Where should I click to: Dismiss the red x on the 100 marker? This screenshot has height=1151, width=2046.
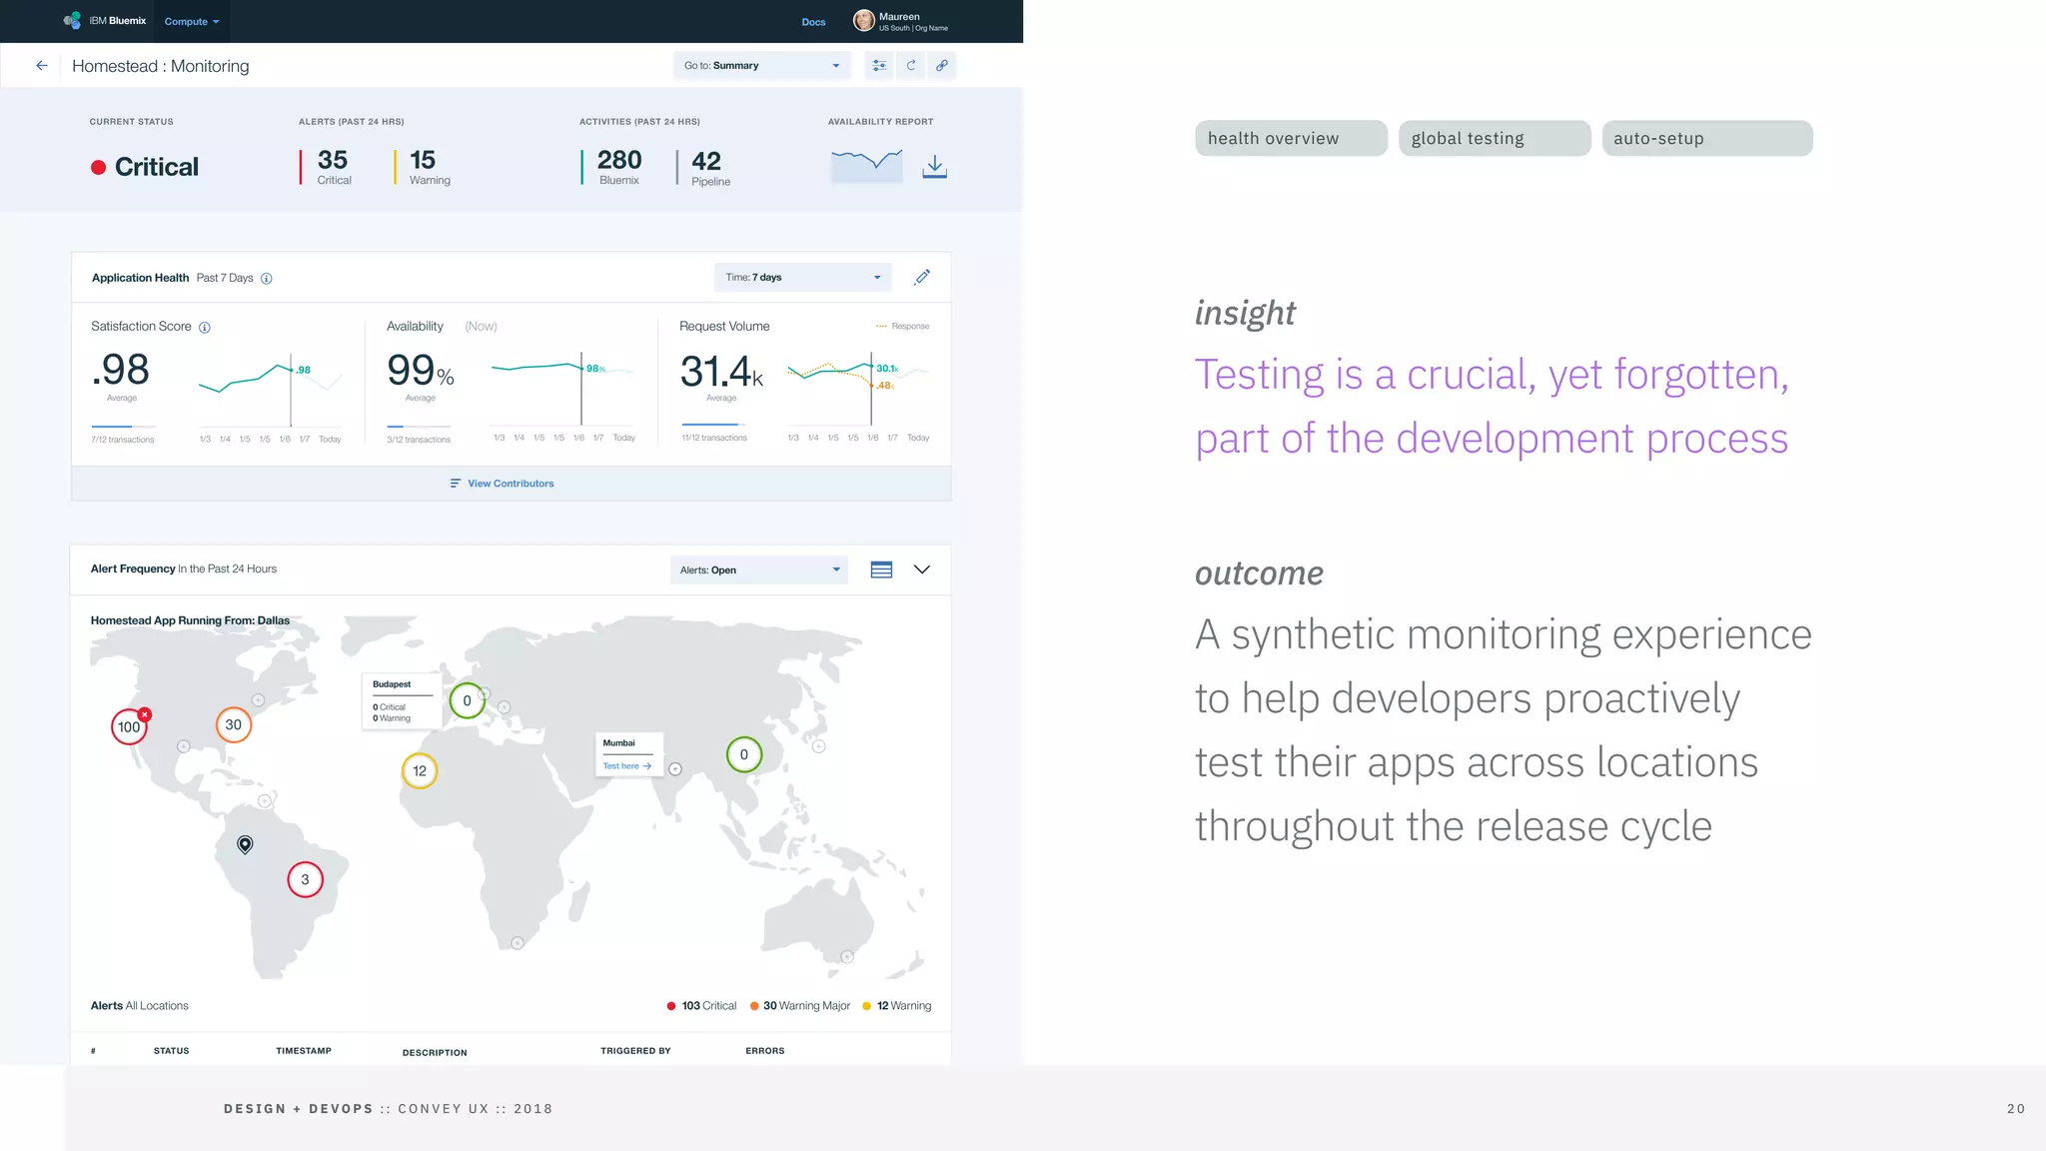[x=145, y=714]
